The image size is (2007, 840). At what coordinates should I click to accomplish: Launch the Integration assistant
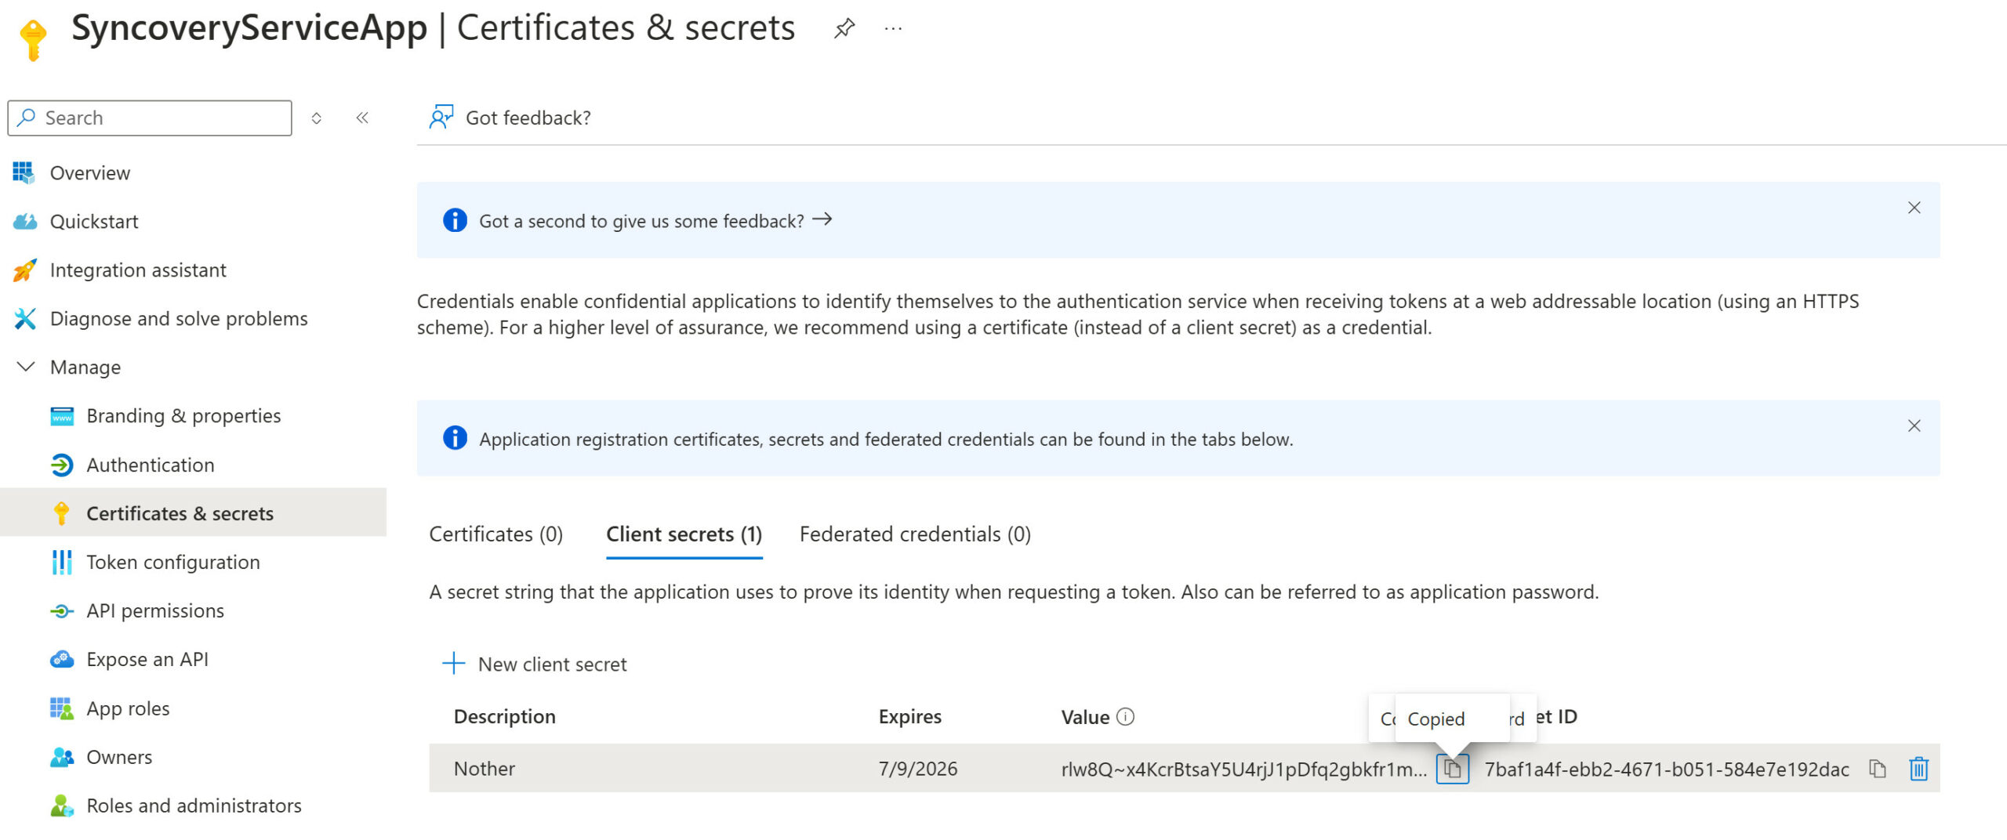pyautogui.click(x=138, y=270)
